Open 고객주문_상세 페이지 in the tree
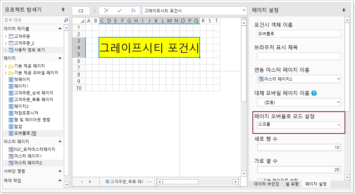 (33, 93)
